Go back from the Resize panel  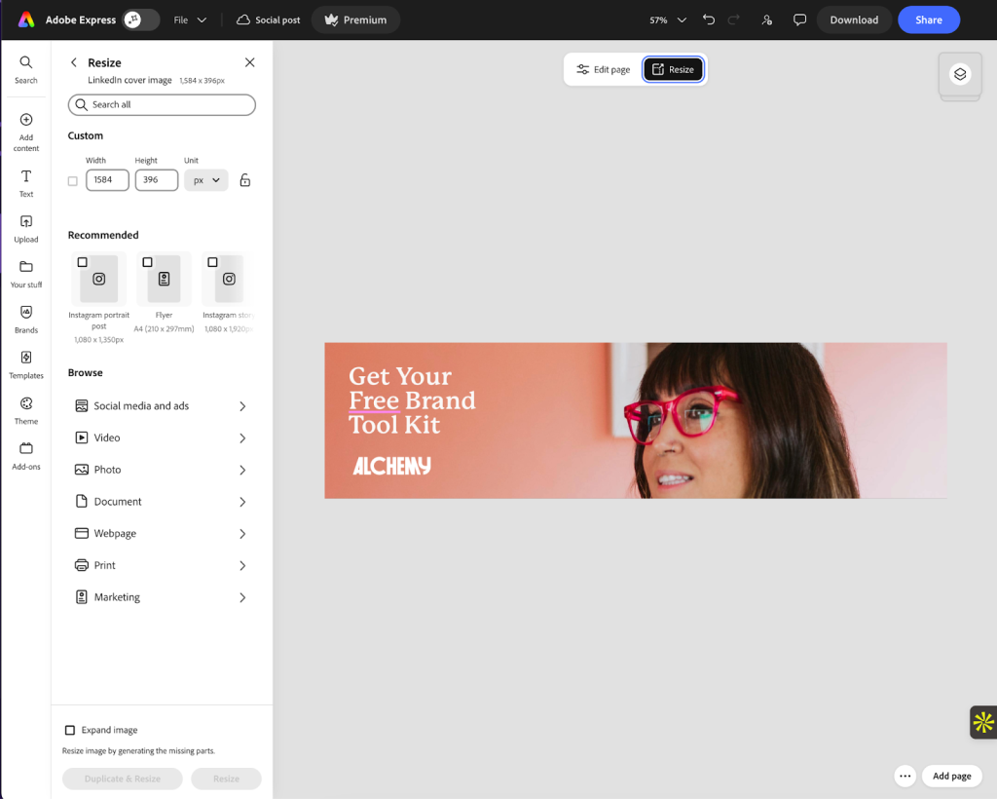tap(74, 62)
